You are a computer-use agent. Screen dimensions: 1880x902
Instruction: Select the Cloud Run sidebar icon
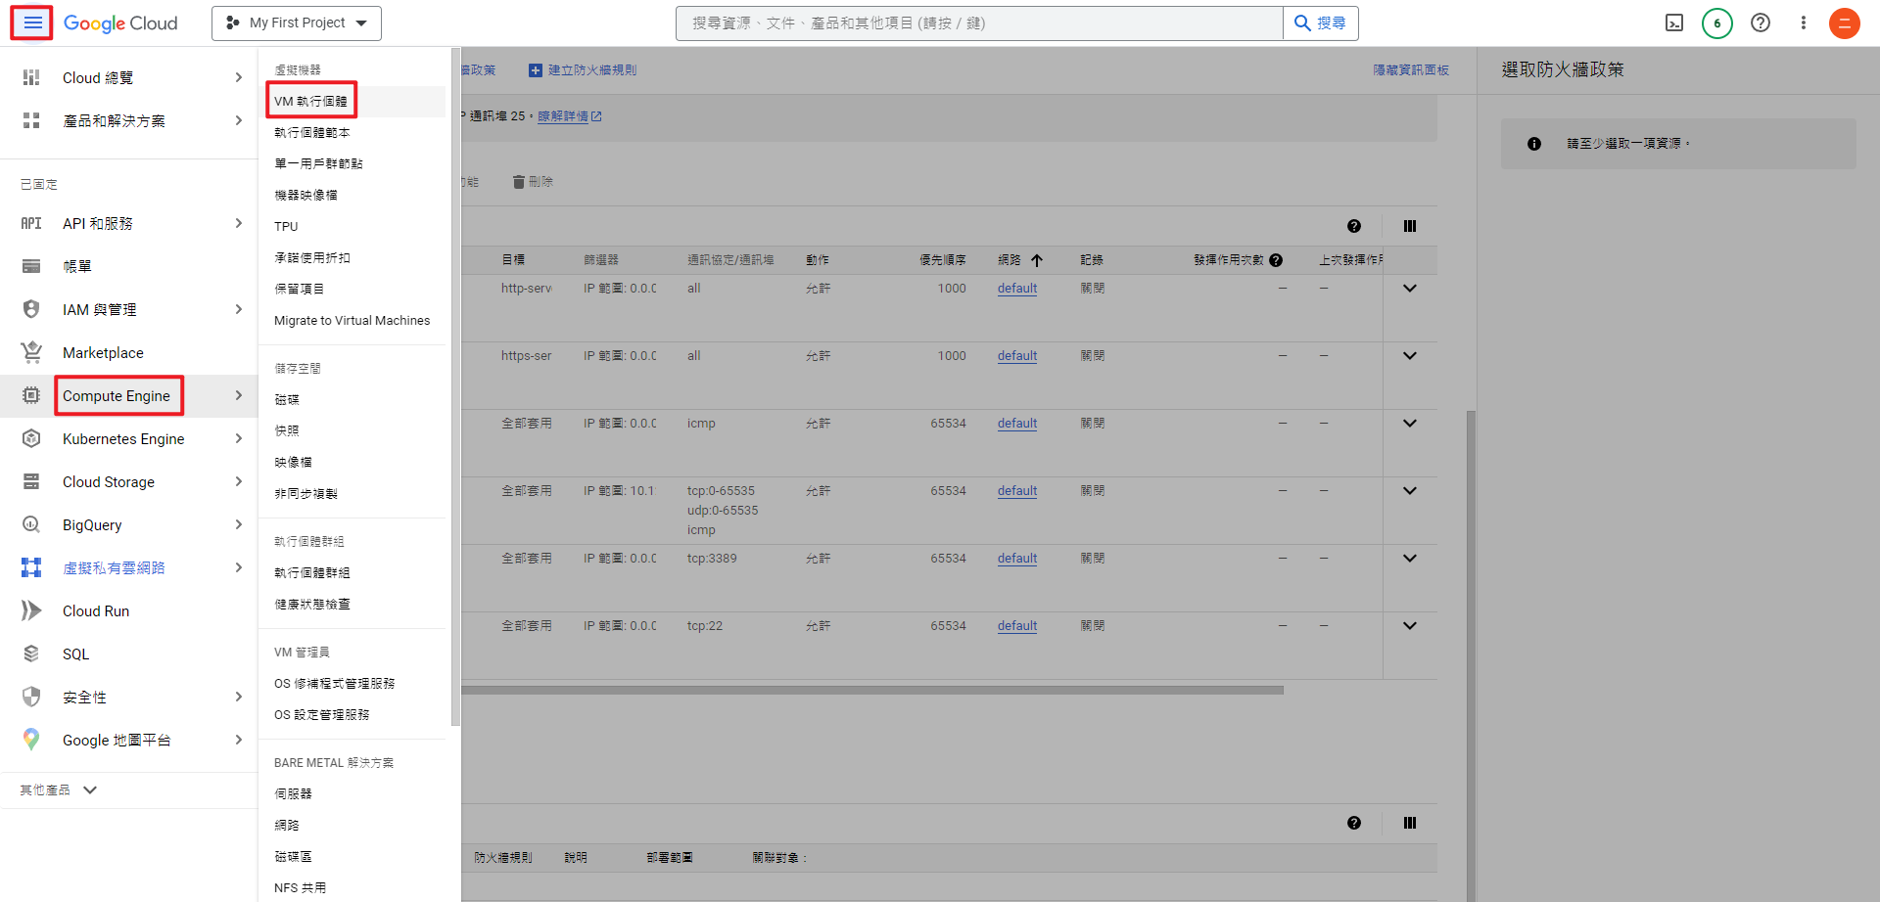pos(30,610)
